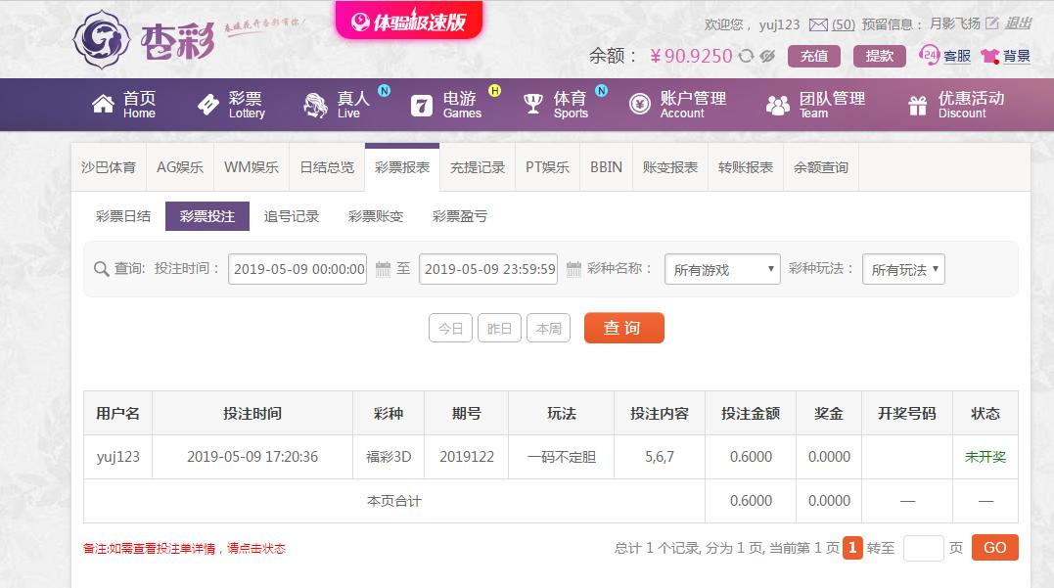1054x588 pixels.
Task: Go to Home (首页) in navigation
Action: (124, 105)
